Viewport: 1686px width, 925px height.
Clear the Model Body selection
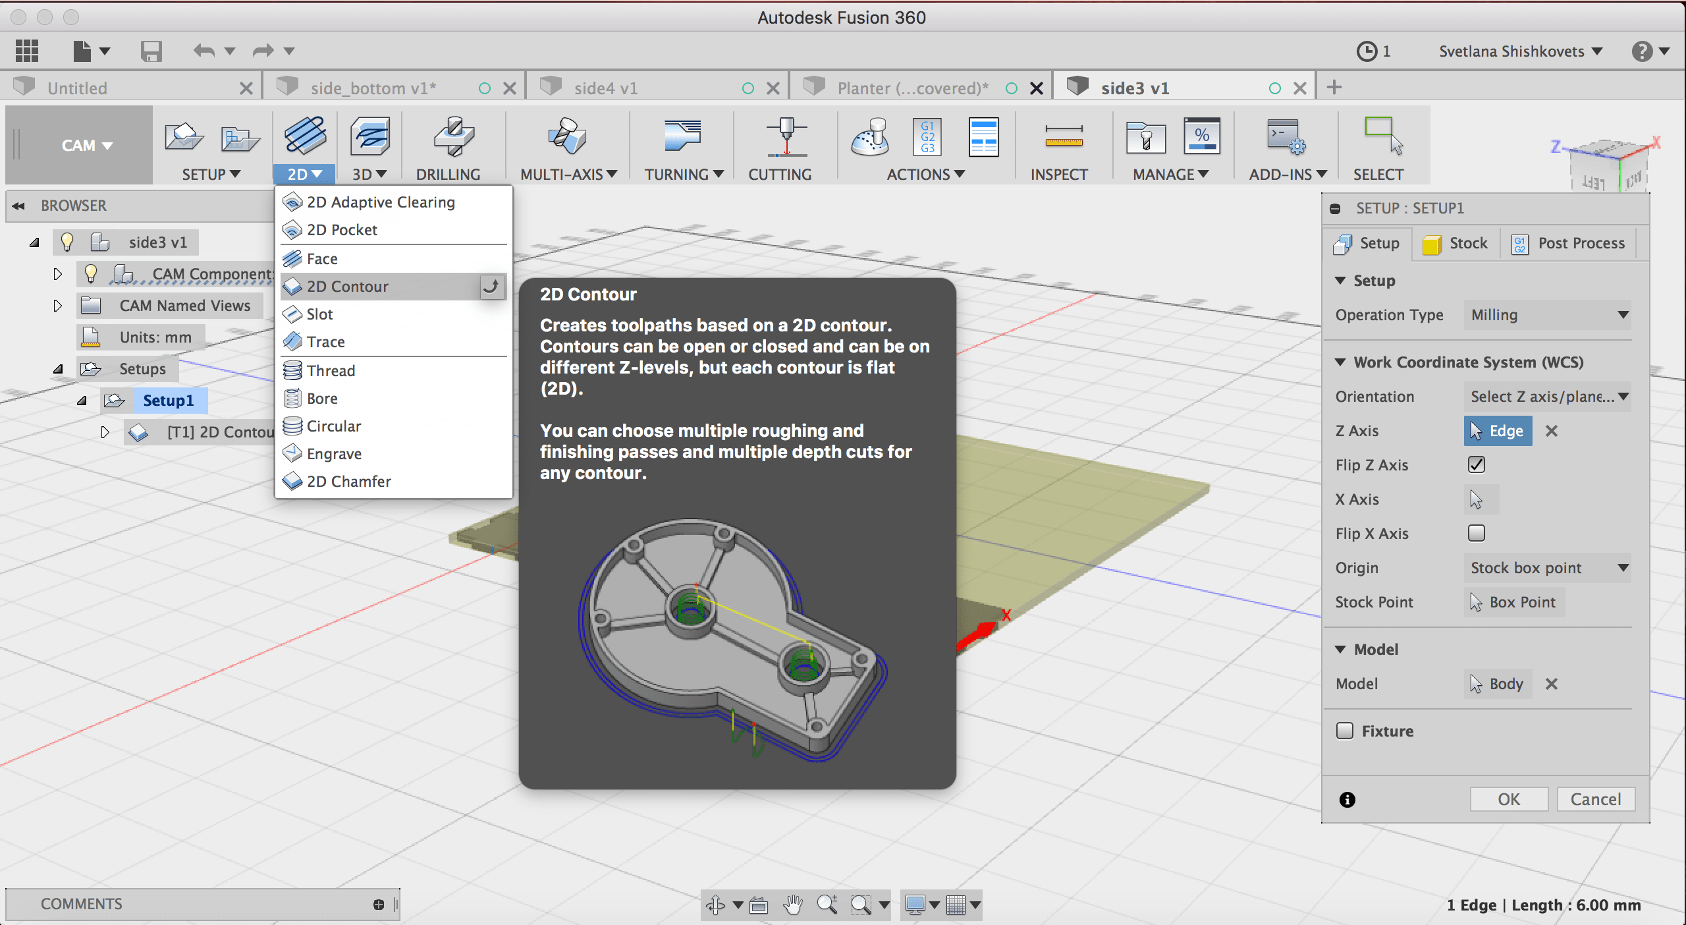1552,684
